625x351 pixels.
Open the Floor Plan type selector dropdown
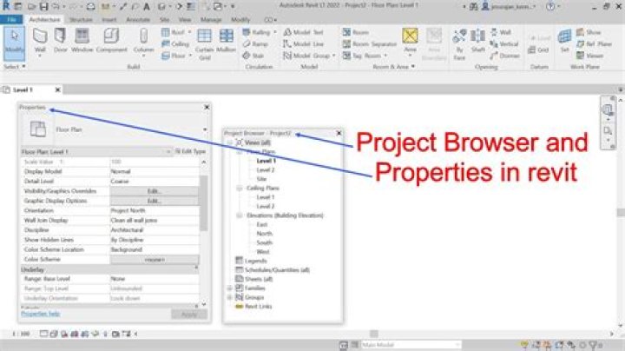205,129
